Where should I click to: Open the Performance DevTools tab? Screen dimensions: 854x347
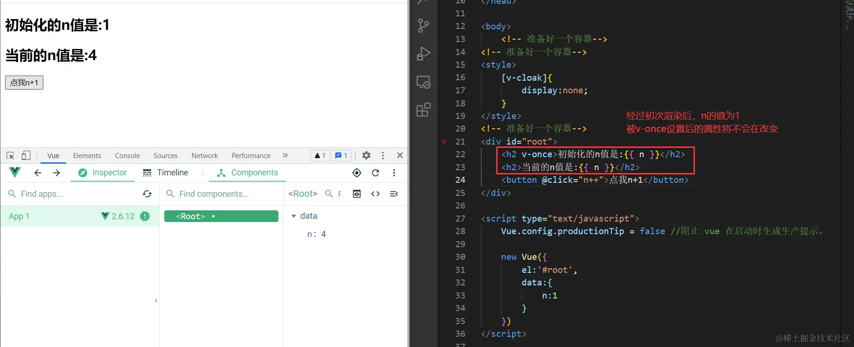coord(251,155)
